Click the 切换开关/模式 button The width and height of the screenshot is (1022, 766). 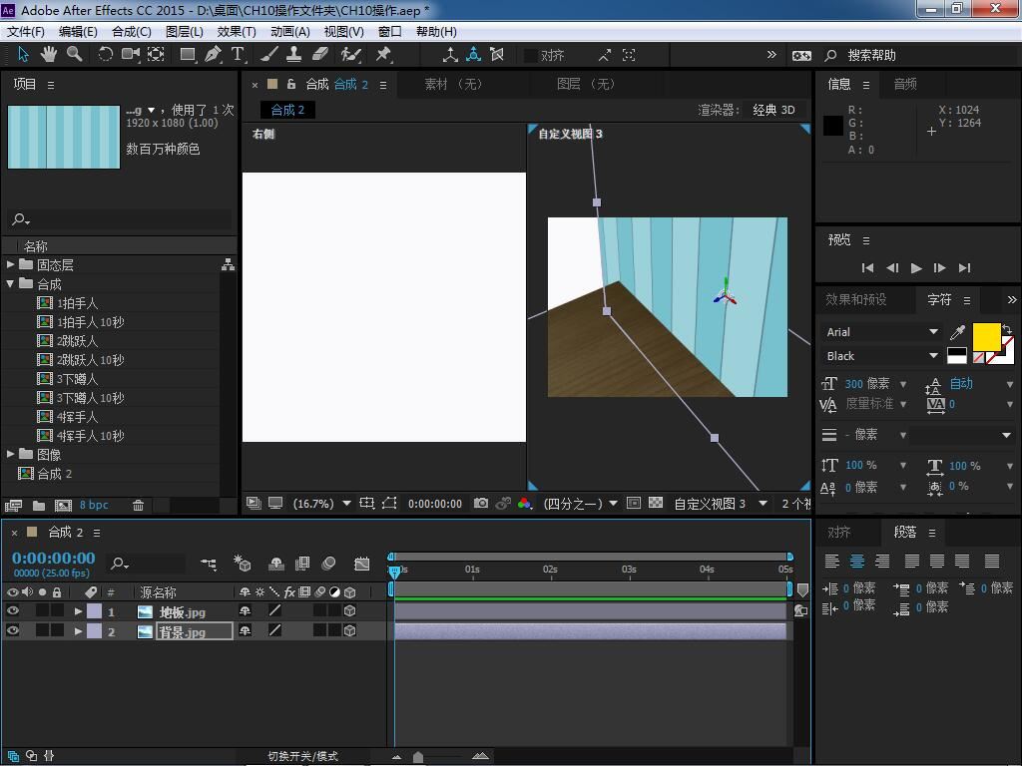tap(303, 756)
